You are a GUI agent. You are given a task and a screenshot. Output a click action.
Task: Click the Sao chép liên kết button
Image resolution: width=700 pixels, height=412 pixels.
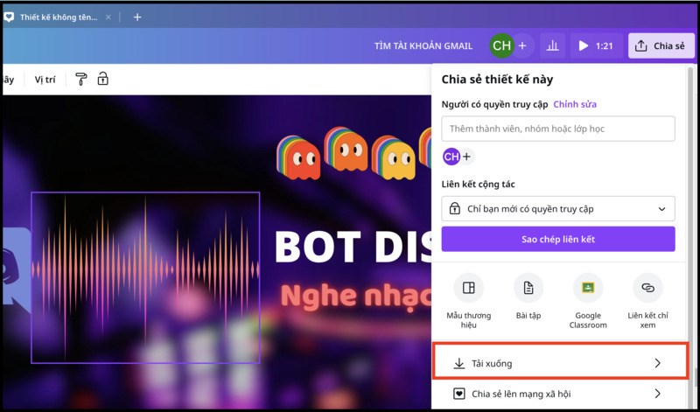tap(558, 239)
